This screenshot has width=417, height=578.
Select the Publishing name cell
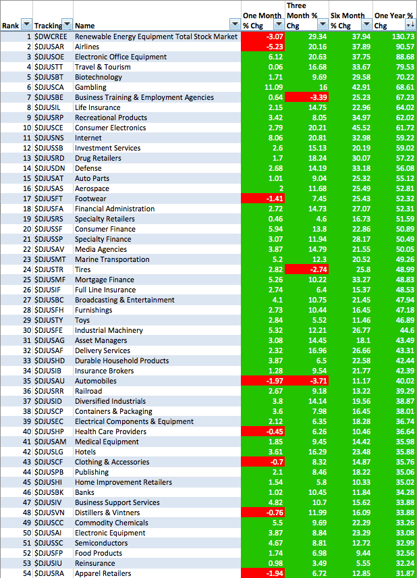pyautogui.click(x=157, y=473)
